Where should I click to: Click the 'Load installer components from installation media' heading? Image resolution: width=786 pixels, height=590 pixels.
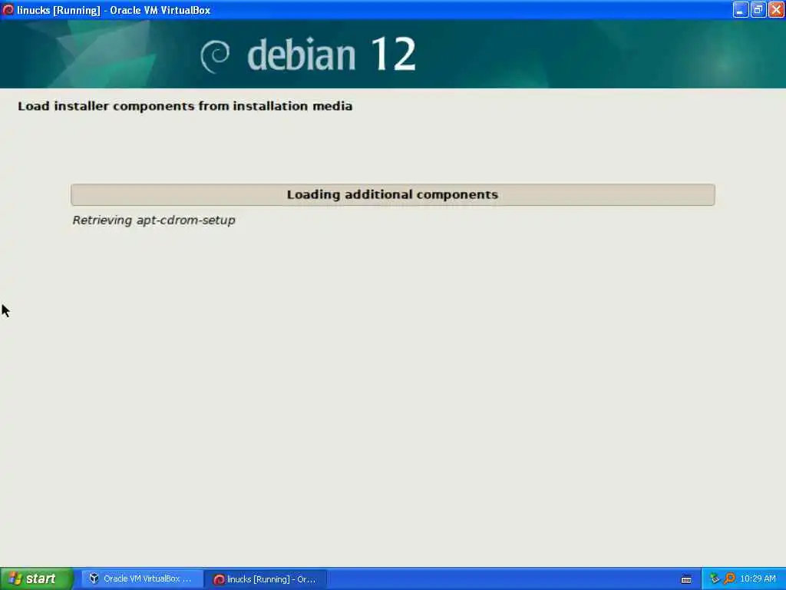pos(185,106)
